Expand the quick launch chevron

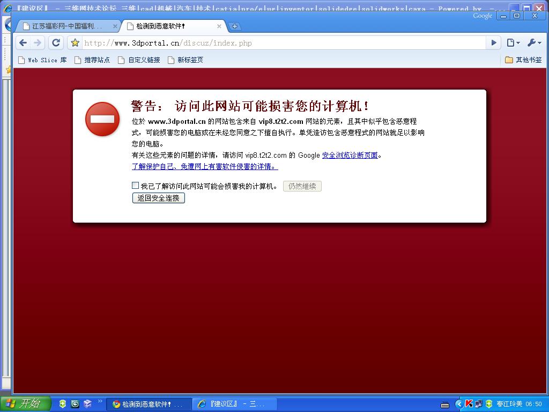[100, 401]
